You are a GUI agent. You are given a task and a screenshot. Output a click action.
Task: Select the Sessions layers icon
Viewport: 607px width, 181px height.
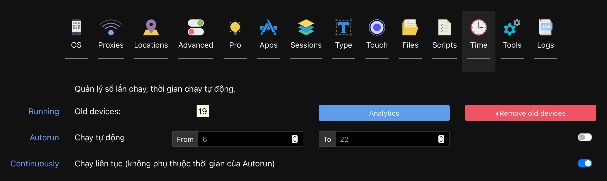click(x=306, y=27)
